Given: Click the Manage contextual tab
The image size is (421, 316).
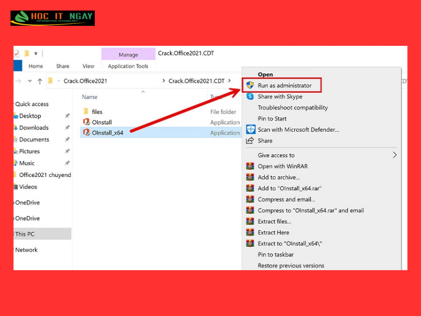Looking at the screenshot, I should tap(128, 55).
